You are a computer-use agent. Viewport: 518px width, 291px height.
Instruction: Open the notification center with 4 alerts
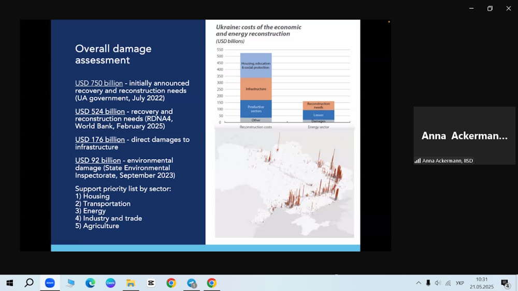click(x=505, y=283)
